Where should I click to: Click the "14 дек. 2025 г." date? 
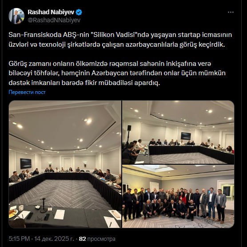pyautogui.click(x=54, y=239)
